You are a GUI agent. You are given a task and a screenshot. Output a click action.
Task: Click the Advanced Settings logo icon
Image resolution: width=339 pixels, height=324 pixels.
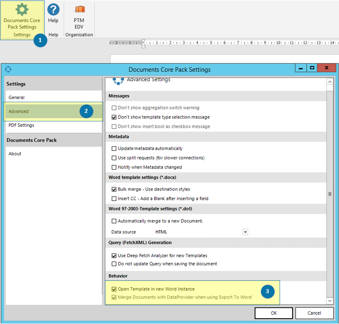pyautogui.click(x=118, y=81)
